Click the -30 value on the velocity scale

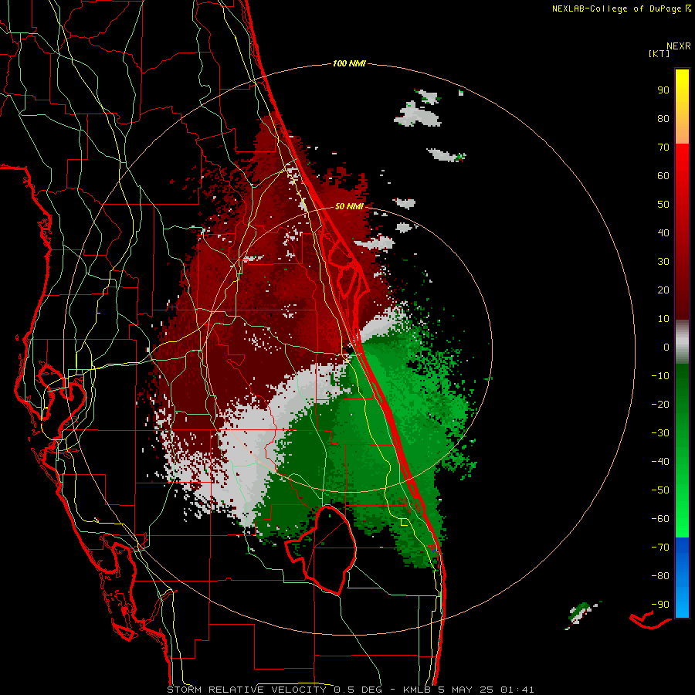click(660, 433)
